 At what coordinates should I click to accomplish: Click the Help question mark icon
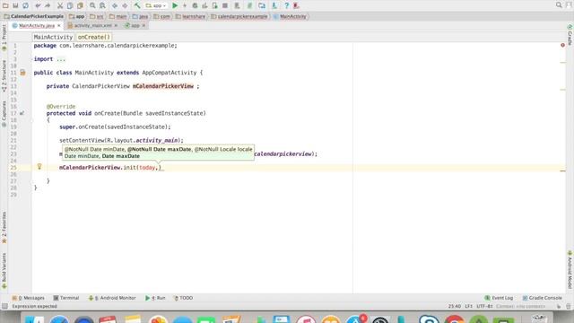coord(287,5)
